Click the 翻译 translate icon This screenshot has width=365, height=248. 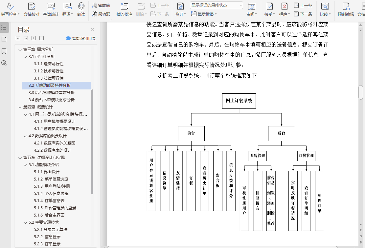pyautogui.click(x=67, y=7)
